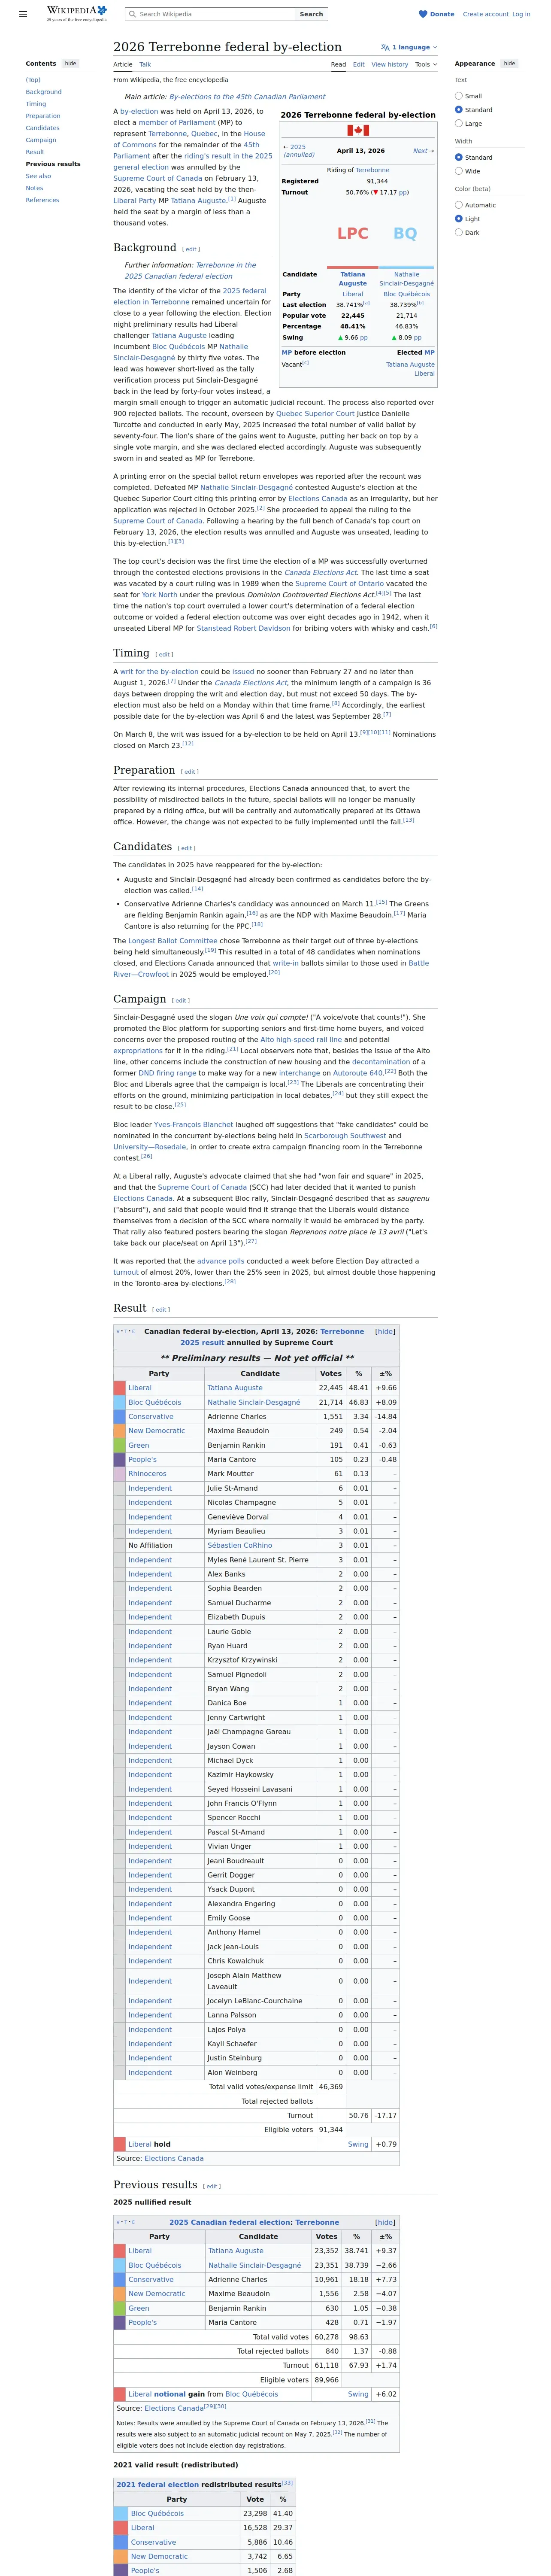
Task: Click the magnifier icon in search box
Action: click(x=132, y=14)
